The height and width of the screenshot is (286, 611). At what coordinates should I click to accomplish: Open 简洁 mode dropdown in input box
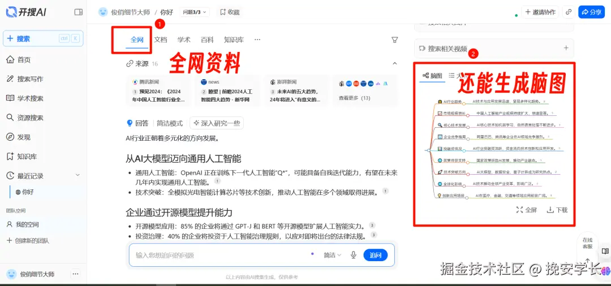click(333, 255)
